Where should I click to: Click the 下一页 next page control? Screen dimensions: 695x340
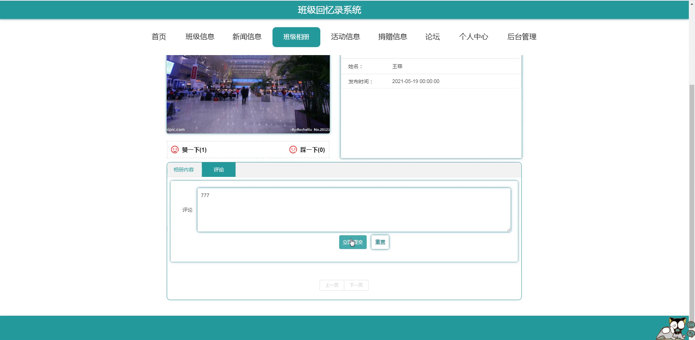(356, 285)
